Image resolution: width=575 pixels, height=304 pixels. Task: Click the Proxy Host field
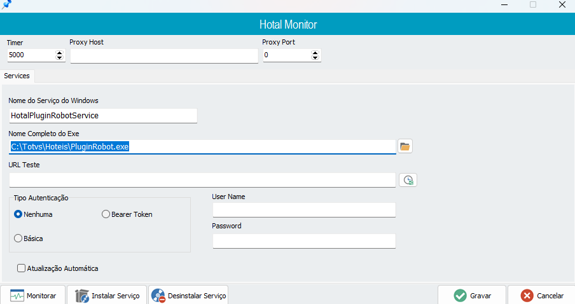tap(164, 56)
